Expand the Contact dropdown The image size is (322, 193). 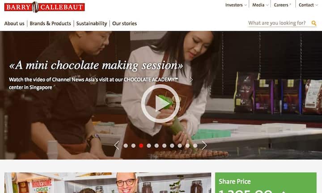click(308, 5)
